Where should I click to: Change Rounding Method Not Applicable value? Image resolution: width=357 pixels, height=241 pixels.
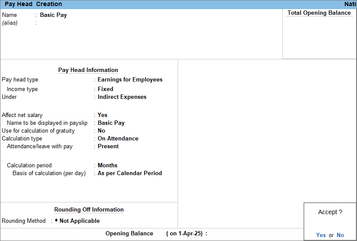tap(79, 221)
